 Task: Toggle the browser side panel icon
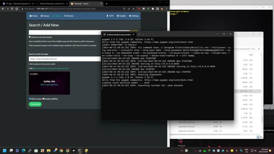157,9
